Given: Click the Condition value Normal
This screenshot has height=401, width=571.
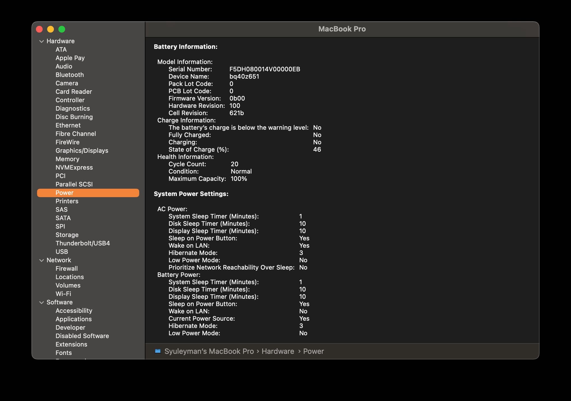Looking at the screenshot, I should click(x=241, y=171).
